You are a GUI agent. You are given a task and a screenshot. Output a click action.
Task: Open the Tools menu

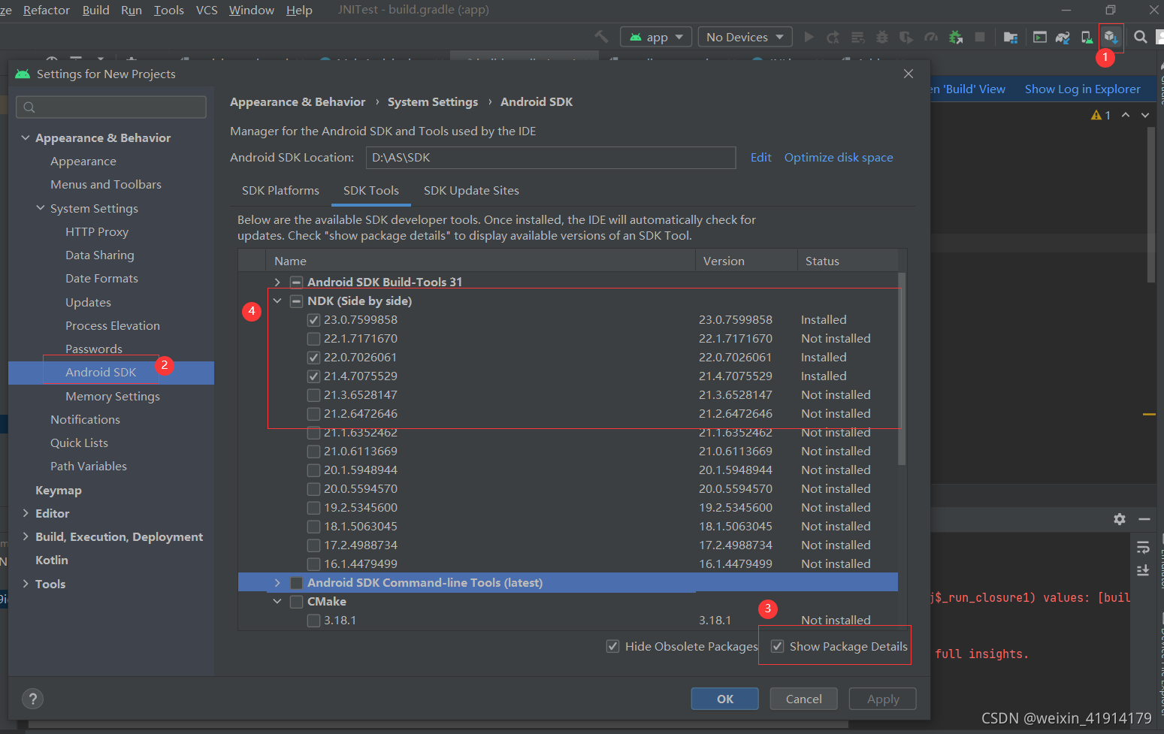[169, 10]
